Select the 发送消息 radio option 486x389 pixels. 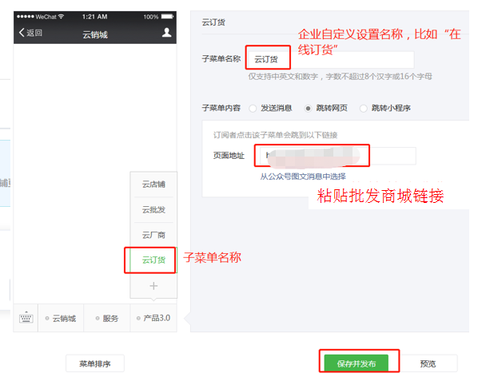coord(253,108)
